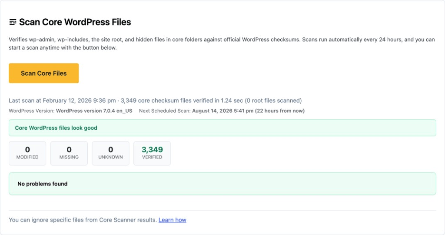Click the No problems found message
This screenshot has width=445, height=235.
[x=222, y=184]
